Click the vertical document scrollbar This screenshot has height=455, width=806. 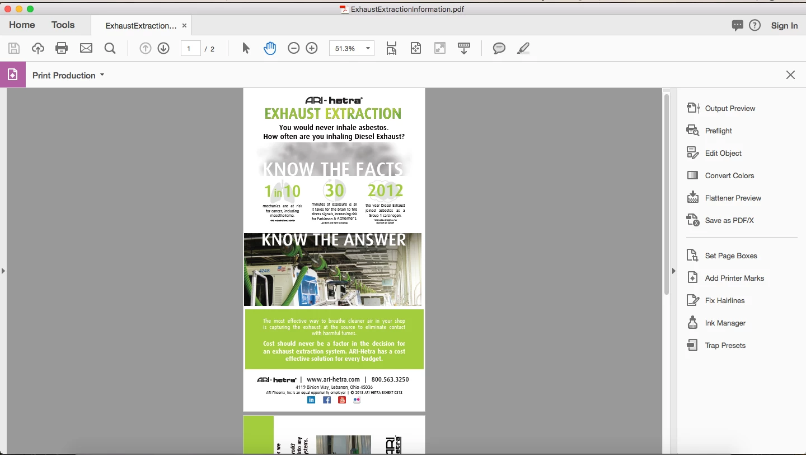point(666,194)
